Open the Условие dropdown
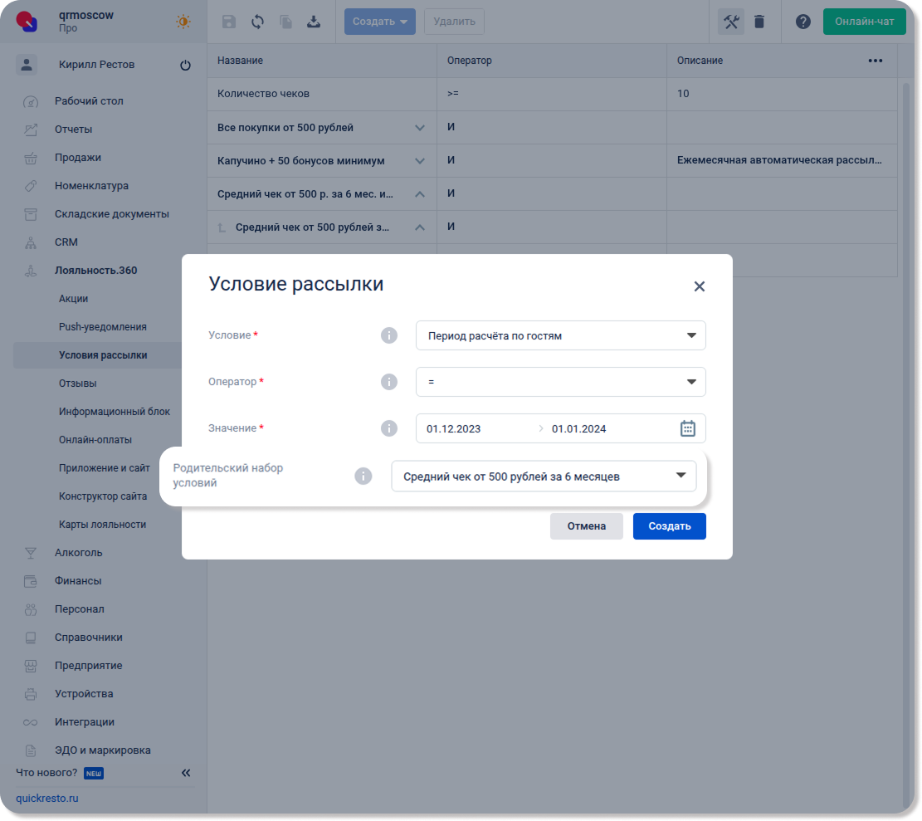This screenshot has width=922, height=821. pos(560,335)
